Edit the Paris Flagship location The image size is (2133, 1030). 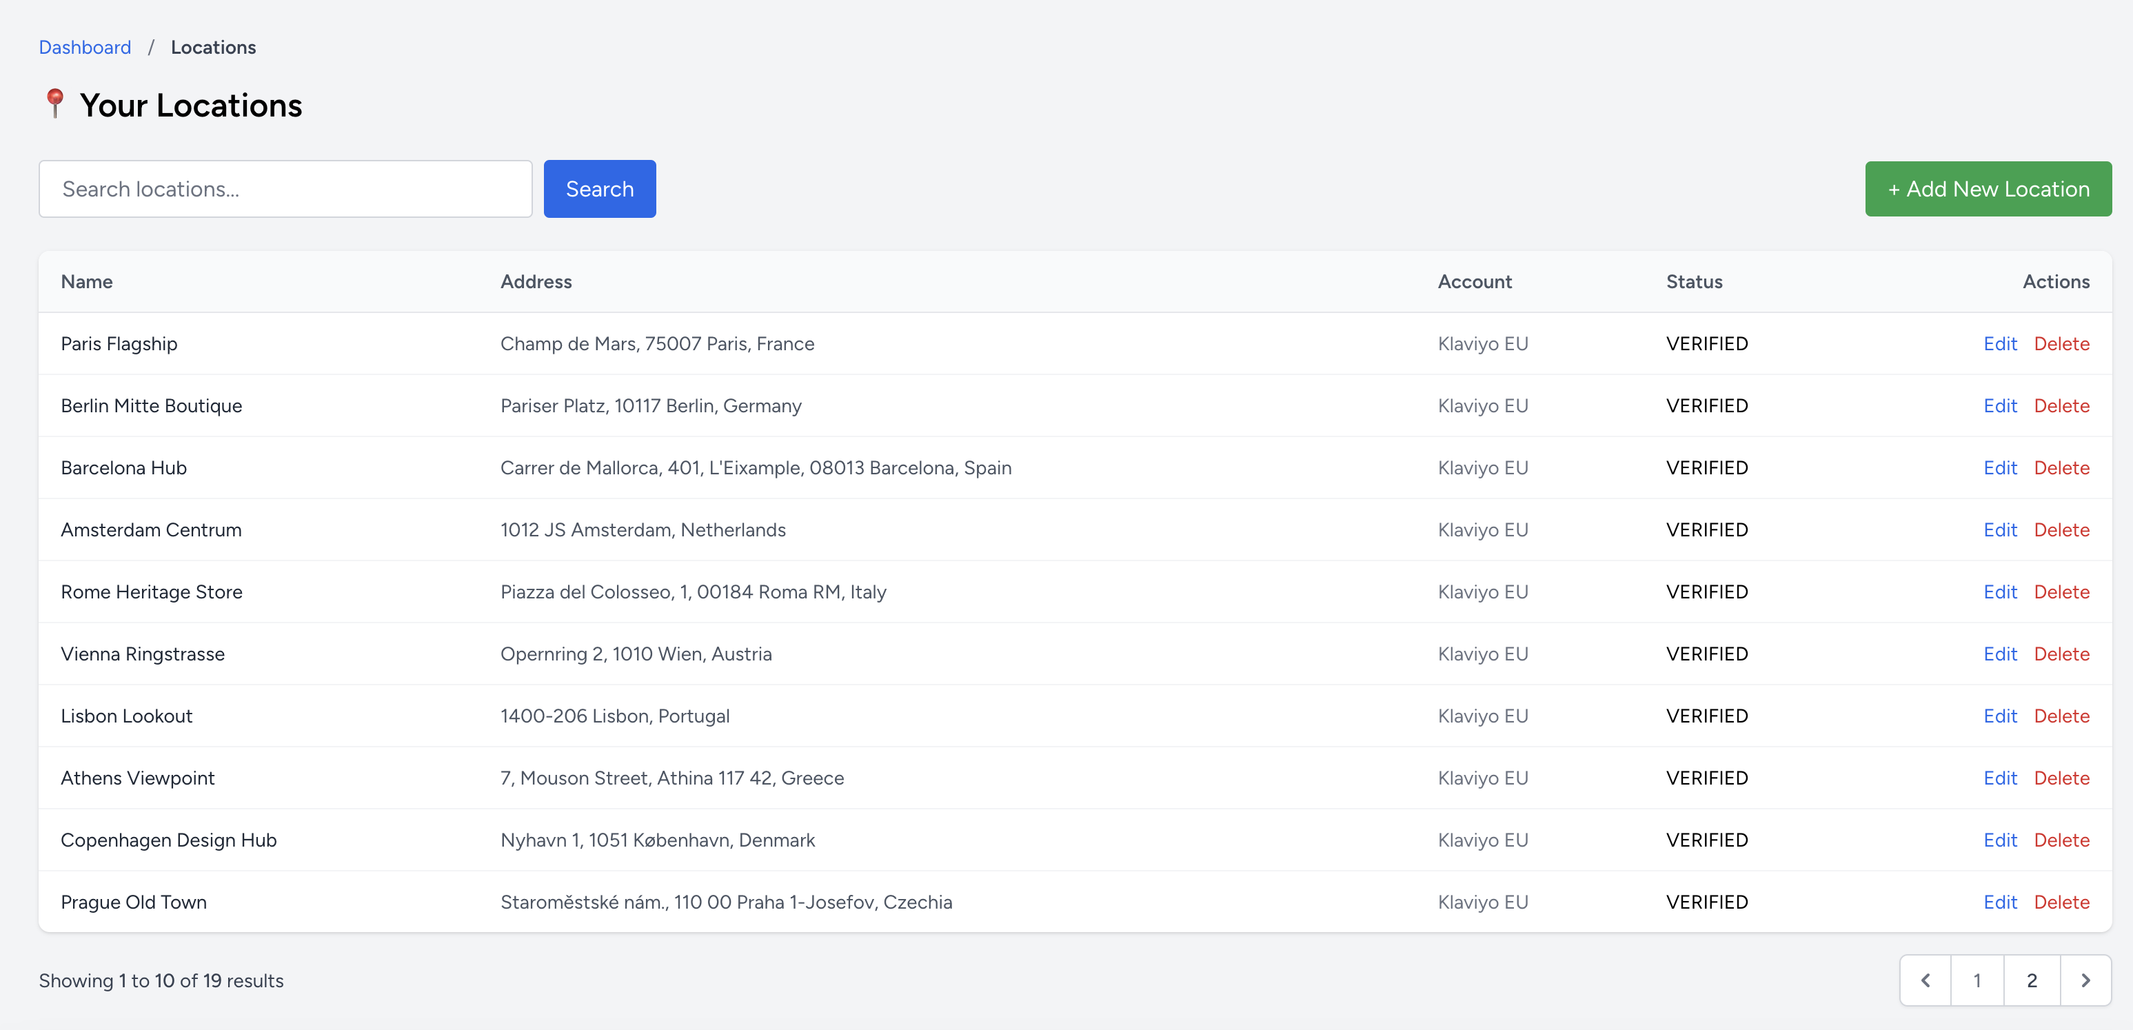point(2000,343)
